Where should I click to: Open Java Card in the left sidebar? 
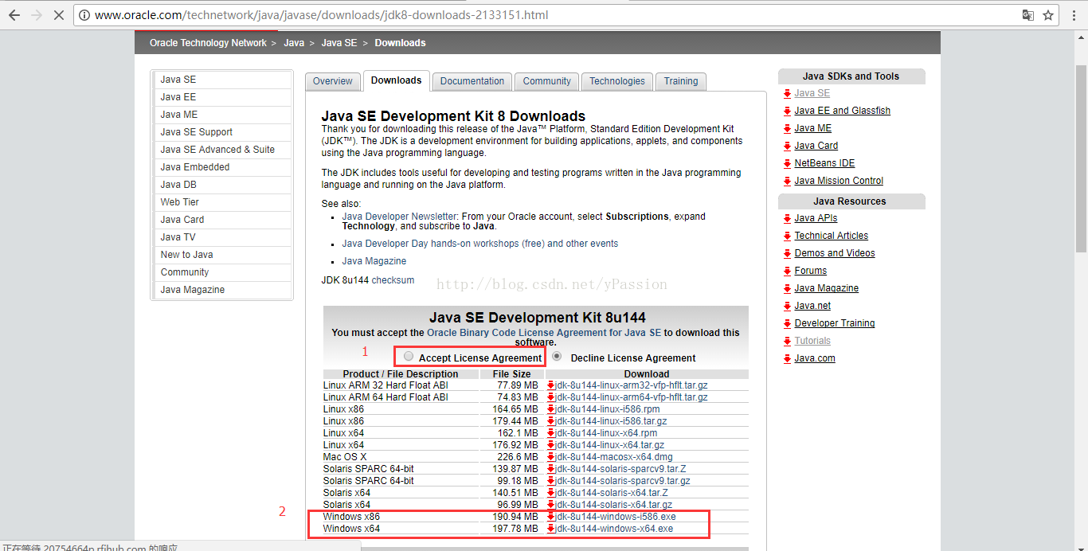pos(222,220)
